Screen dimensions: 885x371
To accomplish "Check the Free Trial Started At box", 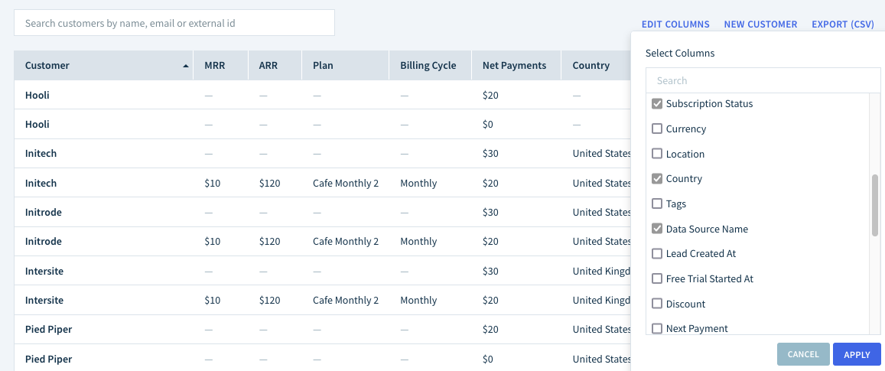I will coord(657,278).
